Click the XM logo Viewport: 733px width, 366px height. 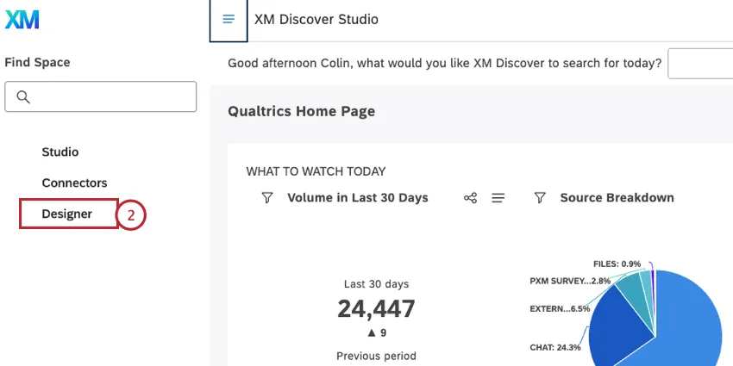[22, 20]
